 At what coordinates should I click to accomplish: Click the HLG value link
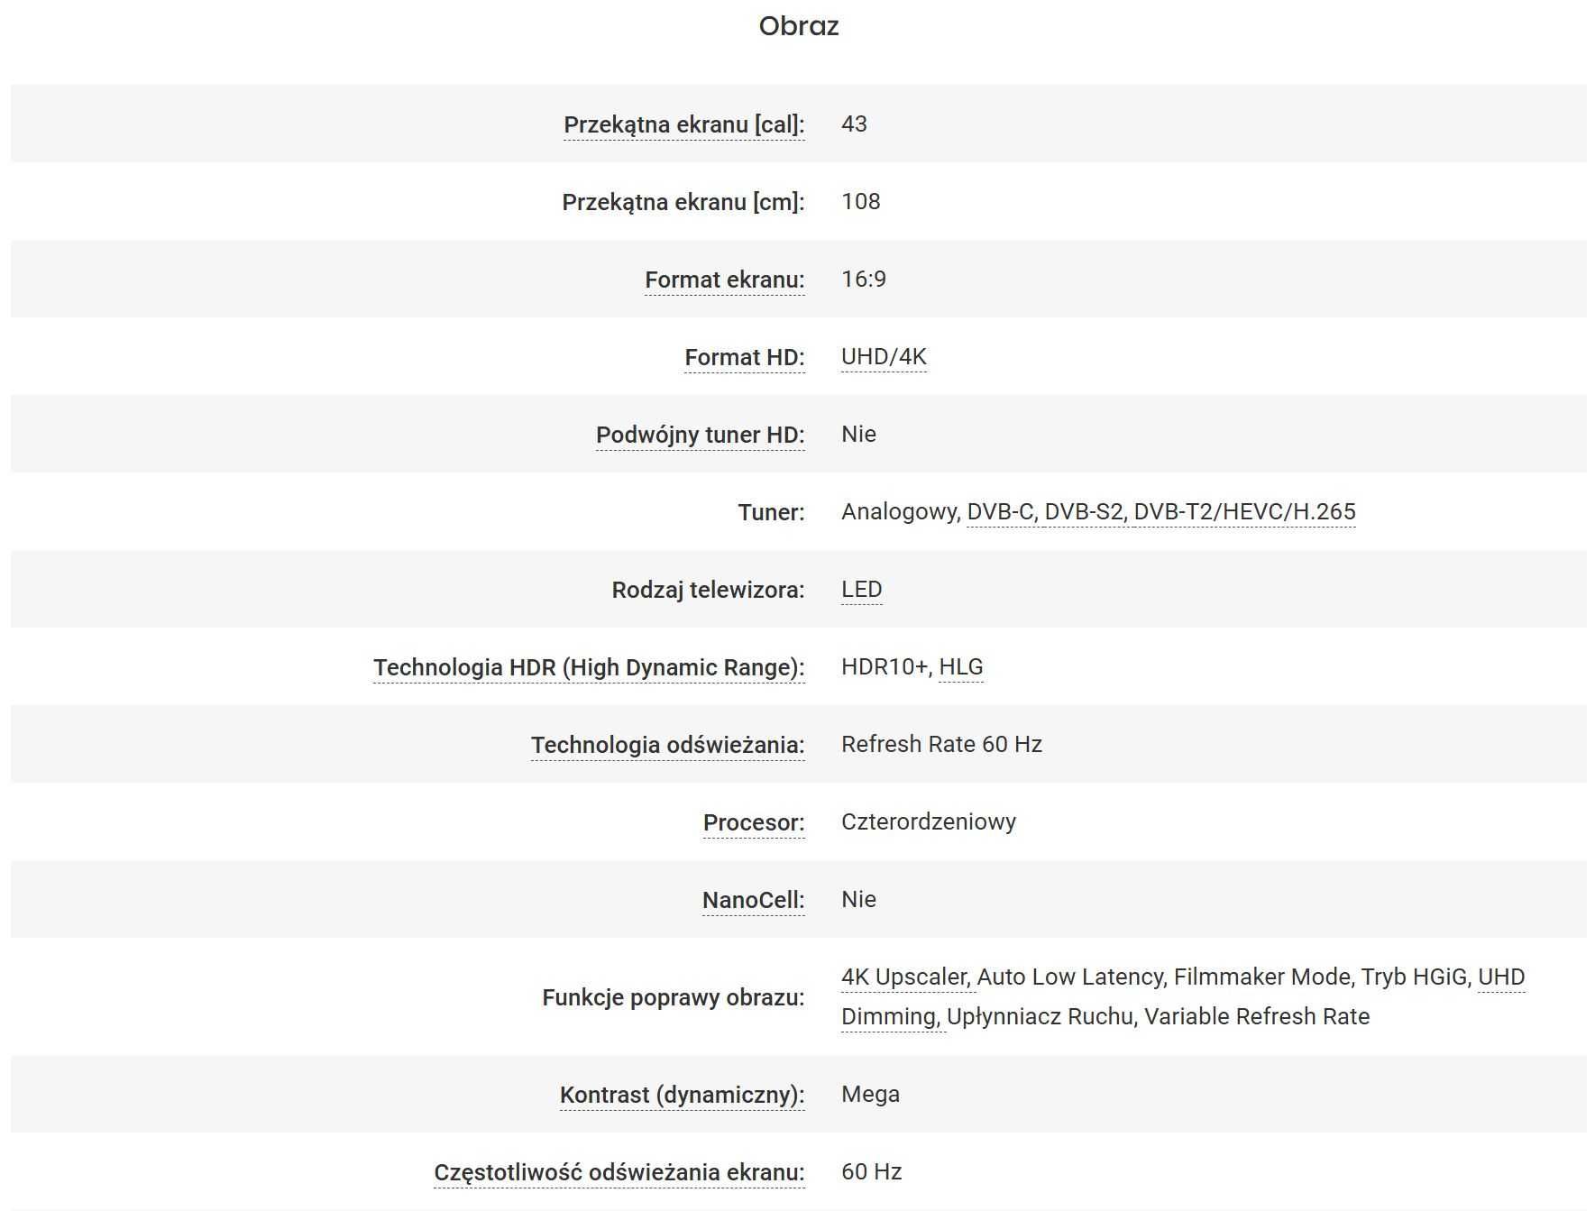pyautogui.click(x=960, y=666)
